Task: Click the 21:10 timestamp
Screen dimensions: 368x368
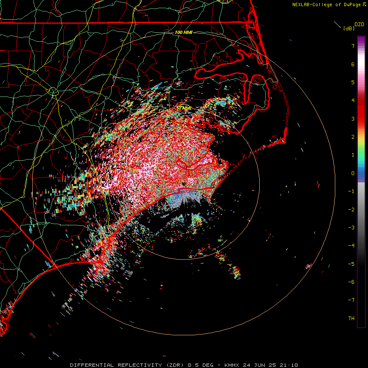Action: coord(289,365)
